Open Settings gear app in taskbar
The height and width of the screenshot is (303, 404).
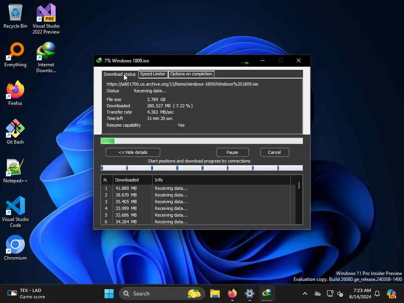click(249, 294)
